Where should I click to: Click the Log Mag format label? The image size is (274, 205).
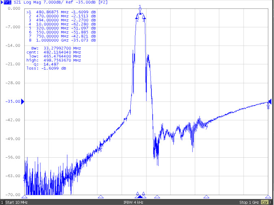pos(32,2)
